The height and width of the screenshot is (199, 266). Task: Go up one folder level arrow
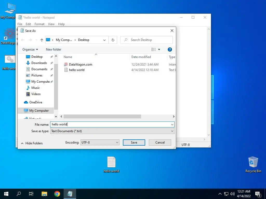pos(42,40)
